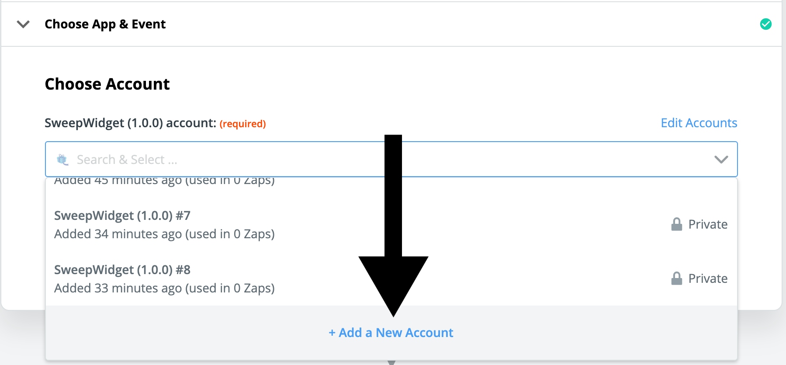The height and width of the screenshot is (365, 786).
Task: Click the lock icon beside SweepWidget #7
Action: [x=676, y=224]
